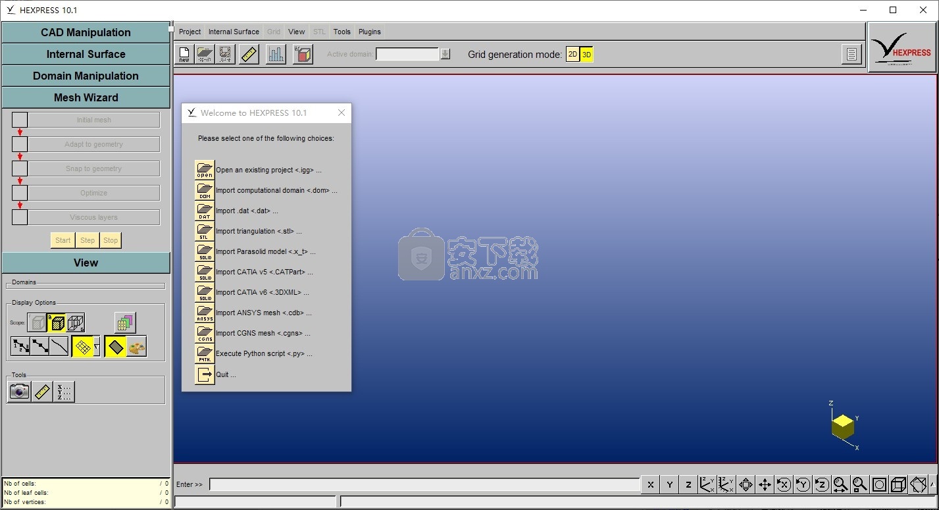The image size is (939, 510).
Task: Switch grid generation mode to 2D
Action: click(x=572, y=55)
